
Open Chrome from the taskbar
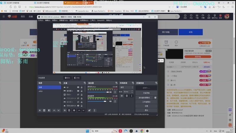click(x=142, y=131)
